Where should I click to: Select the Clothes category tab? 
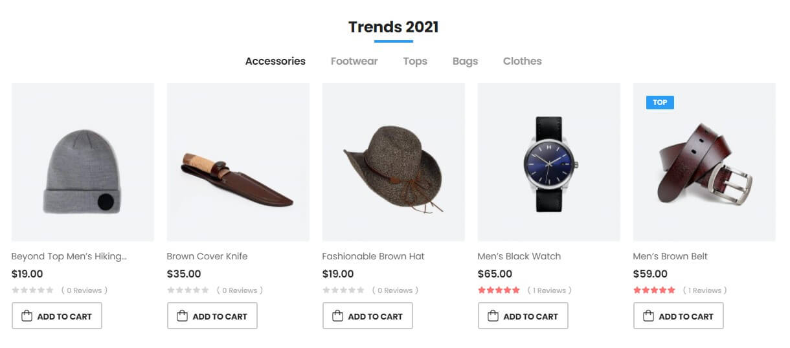coord(522,61)
